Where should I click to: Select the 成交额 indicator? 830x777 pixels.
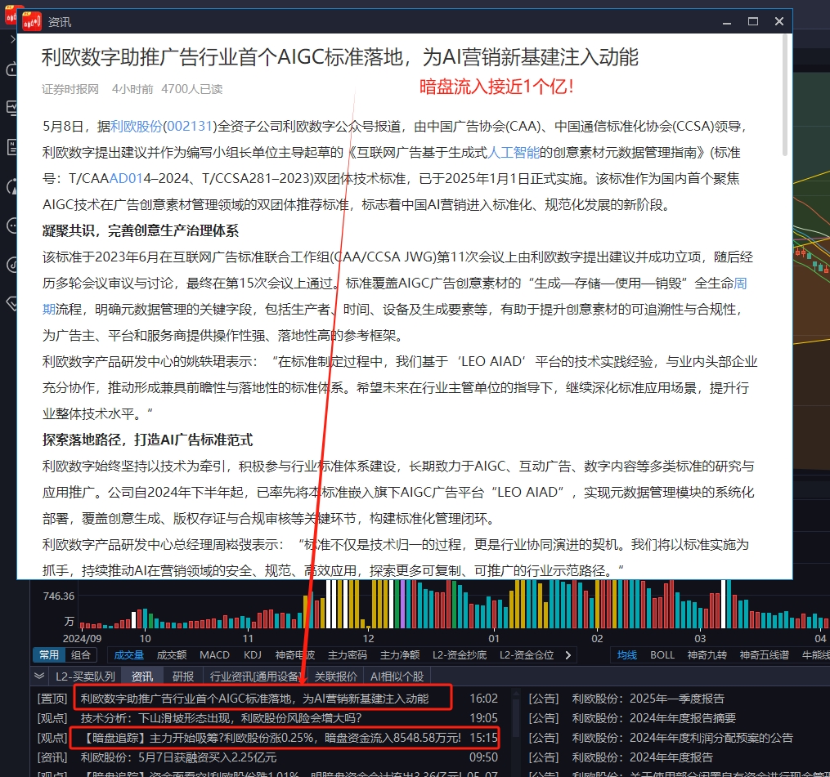(x=172, y=654)
